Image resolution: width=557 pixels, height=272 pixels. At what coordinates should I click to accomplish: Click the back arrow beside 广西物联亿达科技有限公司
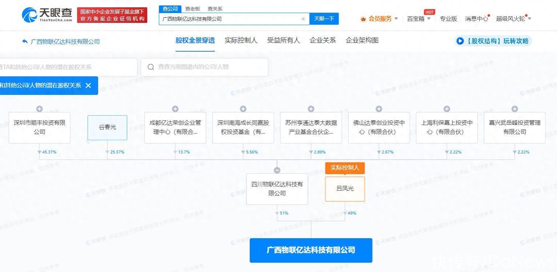(25, 41)
